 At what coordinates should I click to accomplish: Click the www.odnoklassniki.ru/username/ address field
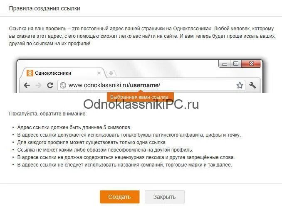pos(151,85)
